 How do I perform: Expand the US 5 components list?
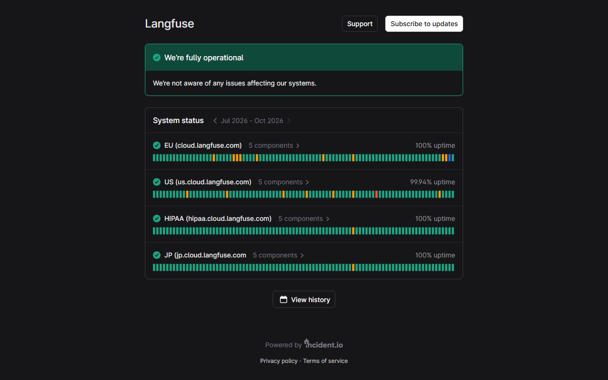pos(284,182)
